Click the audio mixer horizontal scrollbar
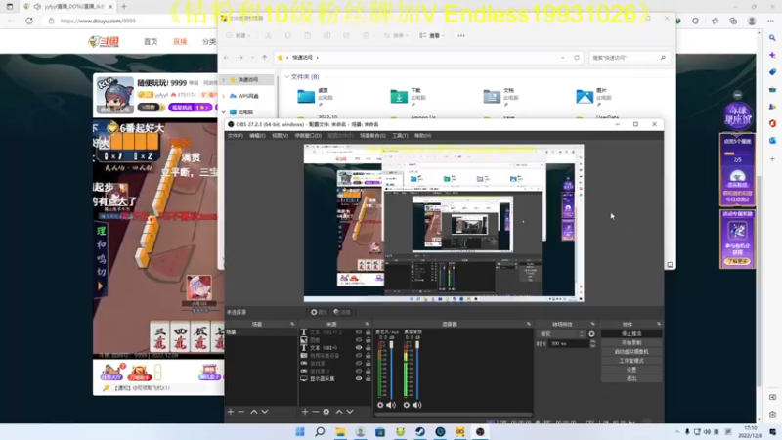This screenshot has height=440, width=782. point(453,414)
